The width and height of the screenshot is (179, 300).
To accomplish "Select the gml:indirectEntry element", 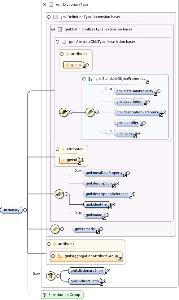I will point(85,281).
